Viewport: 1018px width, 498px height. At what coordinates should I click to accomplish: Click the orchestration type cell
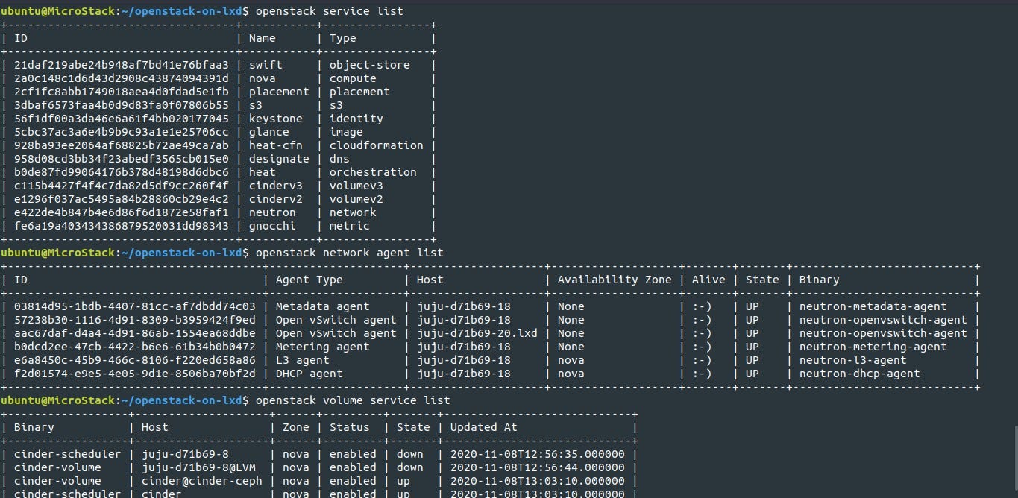[x=373, y=172]
